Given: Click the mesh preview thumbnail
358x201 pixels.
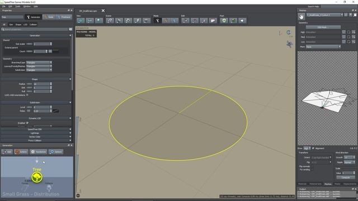Looking at the screenshot, I should [327, 98].
